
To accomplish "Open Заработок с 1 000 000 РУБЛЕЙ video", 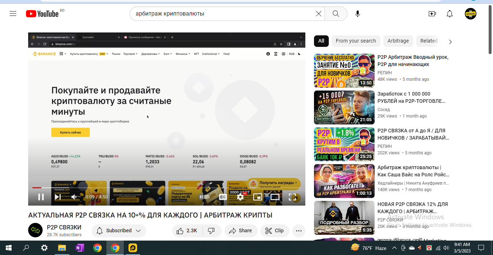I will pyautogui.click(x=411, y=97).
